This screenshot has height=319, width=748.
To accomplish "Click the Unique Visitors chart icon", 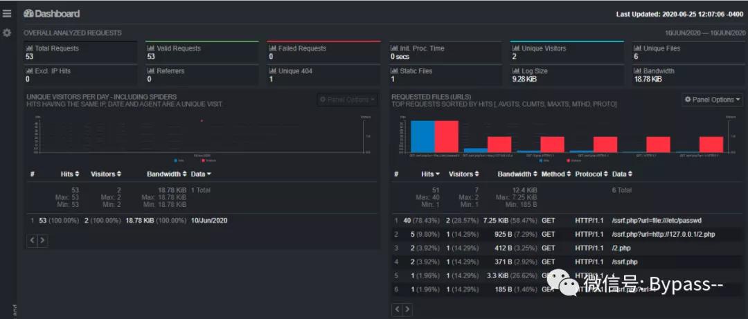I will [x=516, y=49].
